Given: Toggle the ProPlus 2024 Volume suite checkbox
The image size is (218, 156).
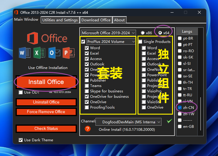Looking at the screenshot, I should tap(83, 41).
